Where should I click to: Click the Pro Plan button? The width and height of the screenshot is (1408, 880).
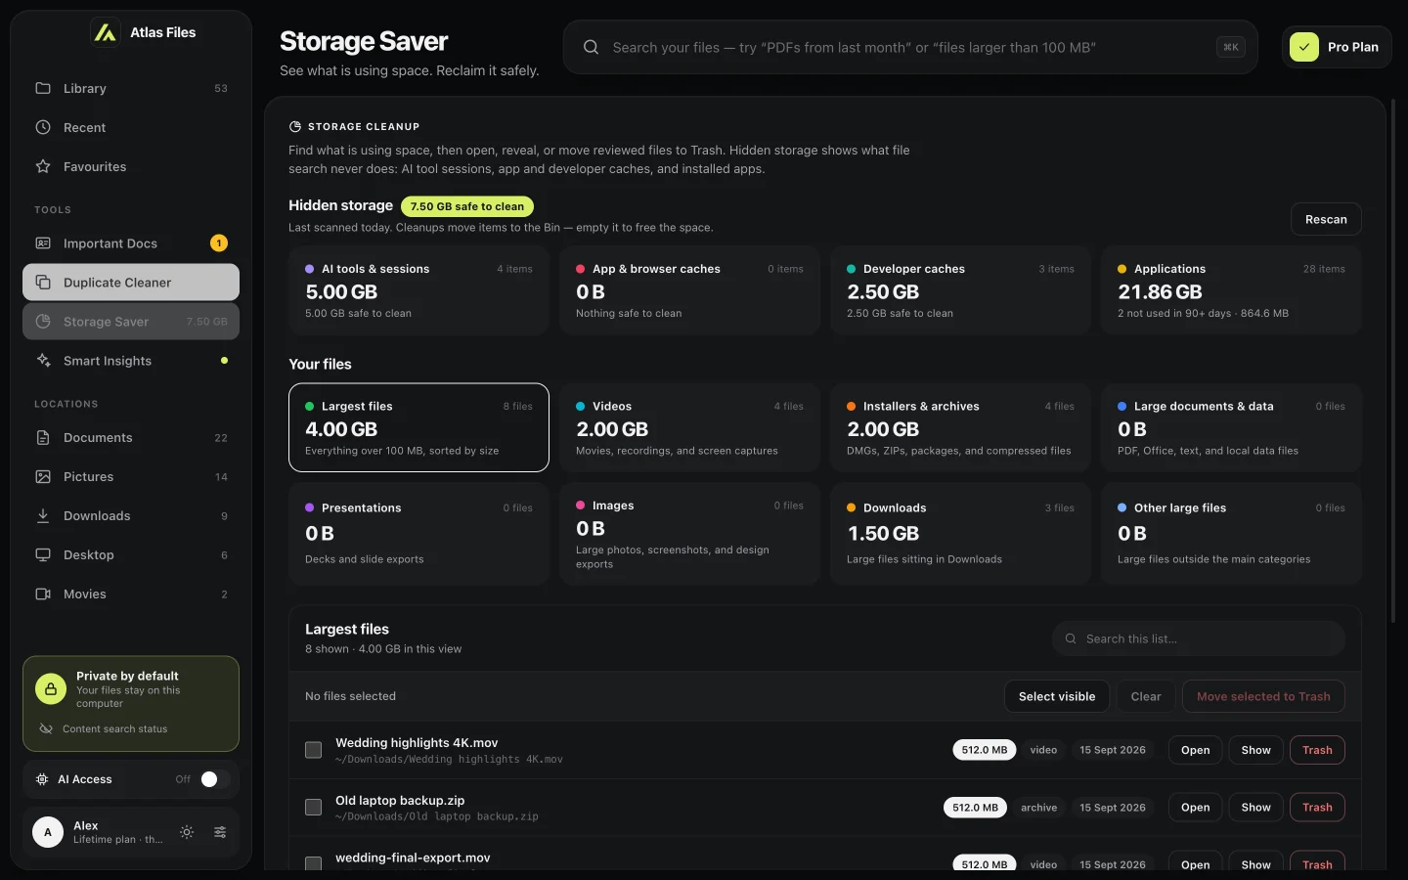point(1337,47)
